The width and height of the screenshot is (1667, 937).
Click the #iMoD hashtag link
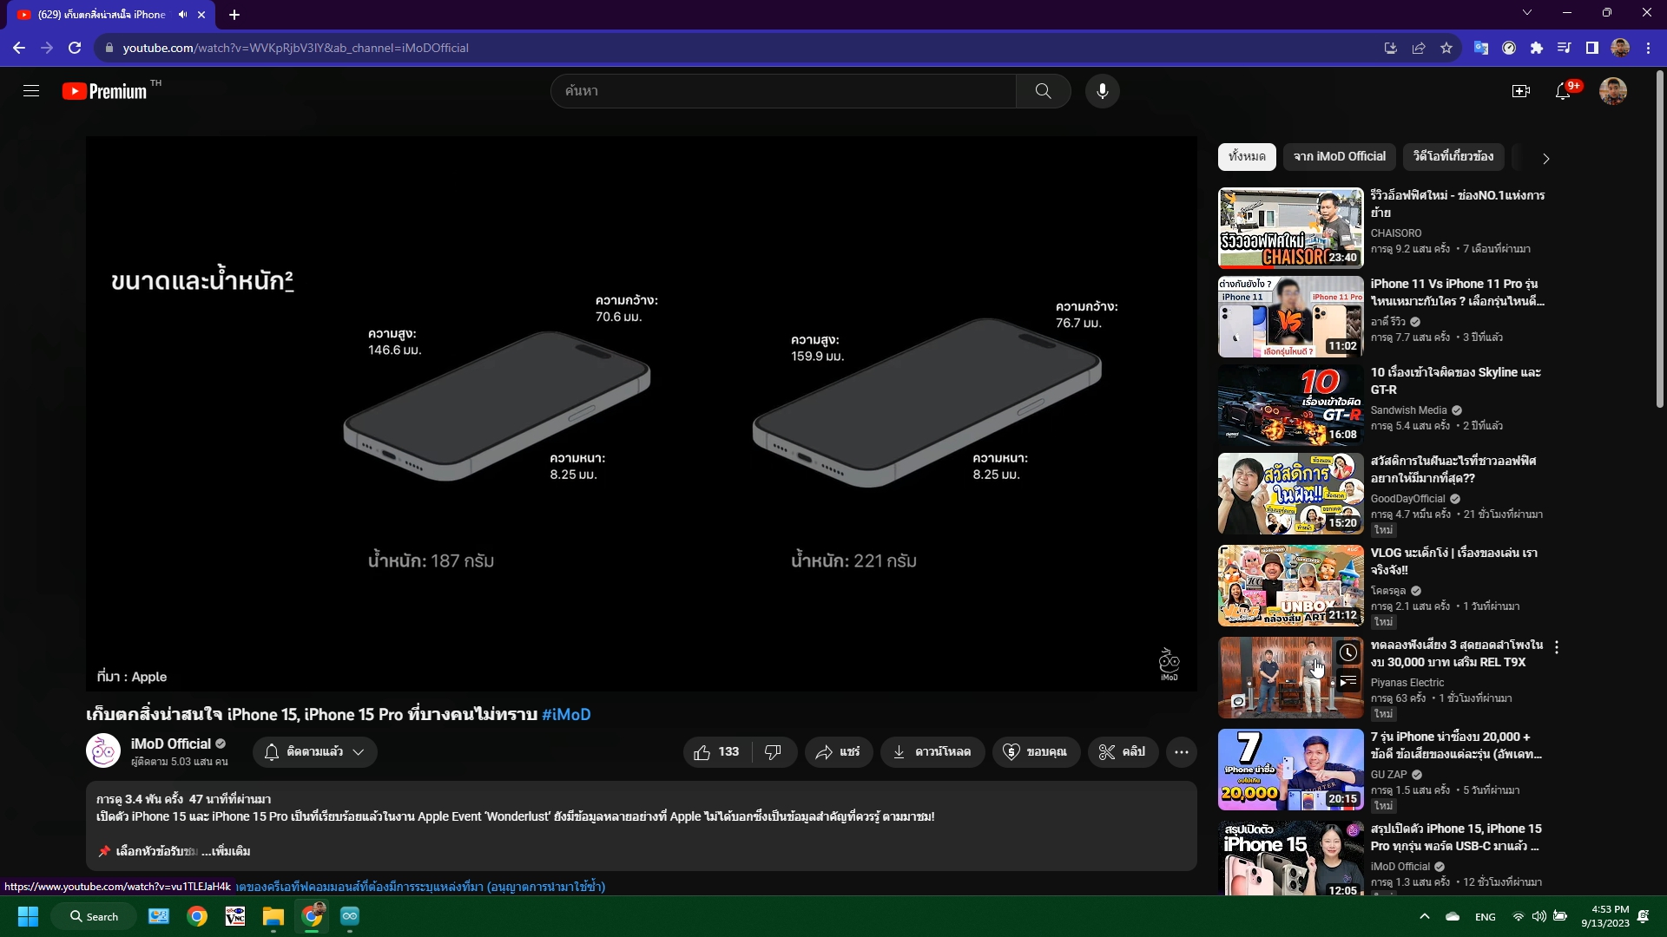(x=566, y=715)
